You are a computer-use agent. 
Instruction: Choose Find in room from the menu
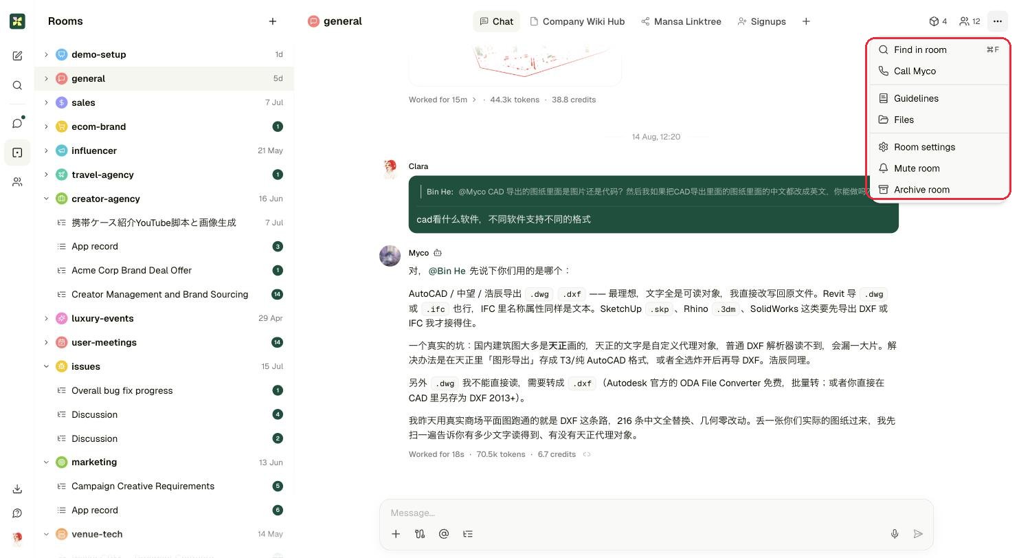pyautogui.click(x=939, y=49)
